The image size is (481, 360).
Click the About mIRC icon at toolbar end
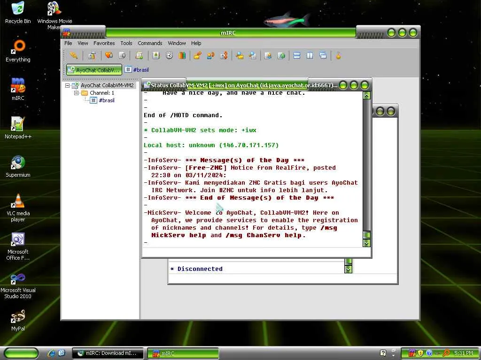338,55
